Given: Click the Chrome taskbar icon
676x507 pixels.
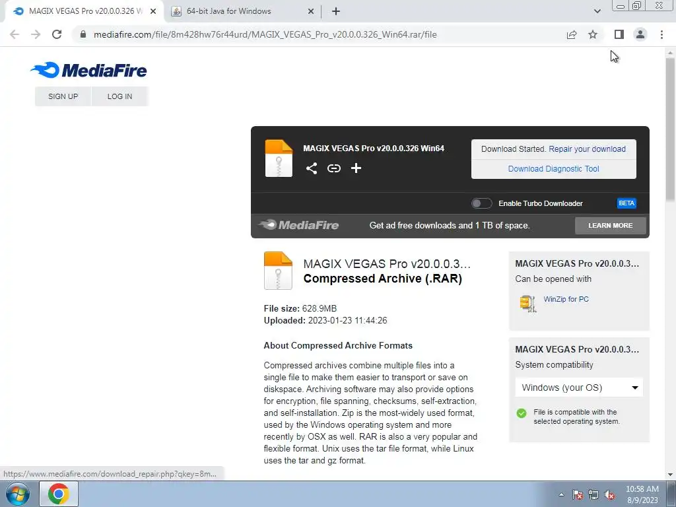Looking at the screenshot, I should pos(59,494).
